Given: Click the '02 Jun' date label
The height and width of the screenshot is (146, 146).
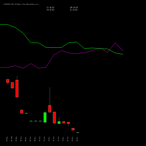Looking at the screenshot, I should 21,139.
